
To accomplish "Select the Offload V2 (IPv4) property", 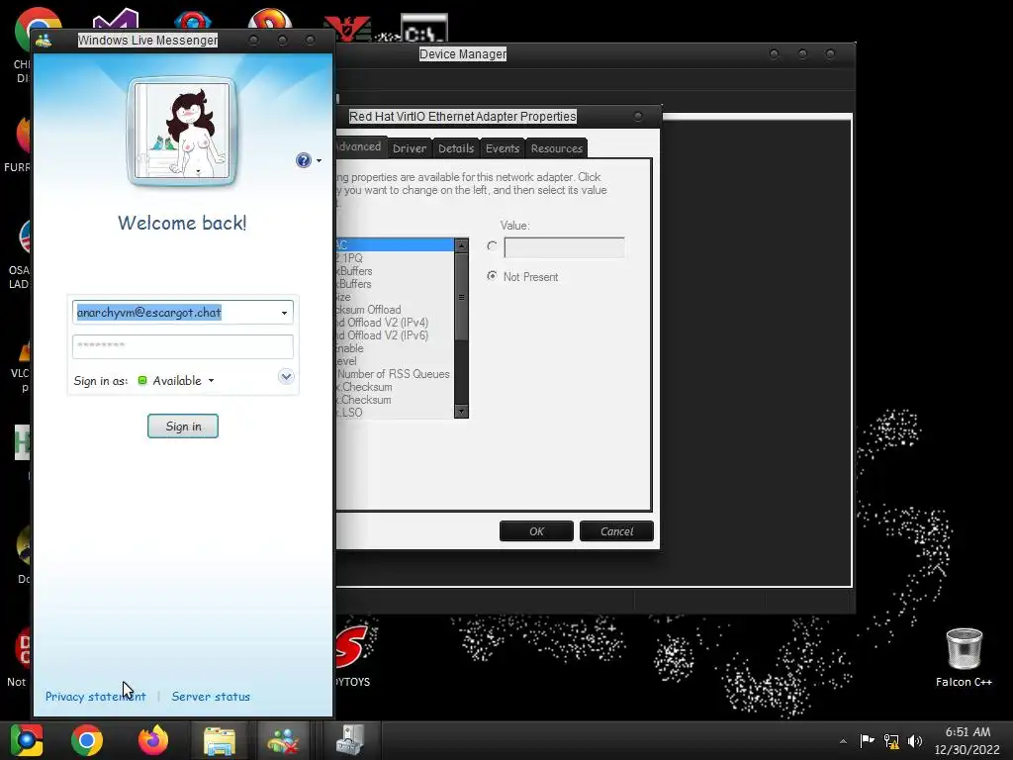I will (395, 322).
